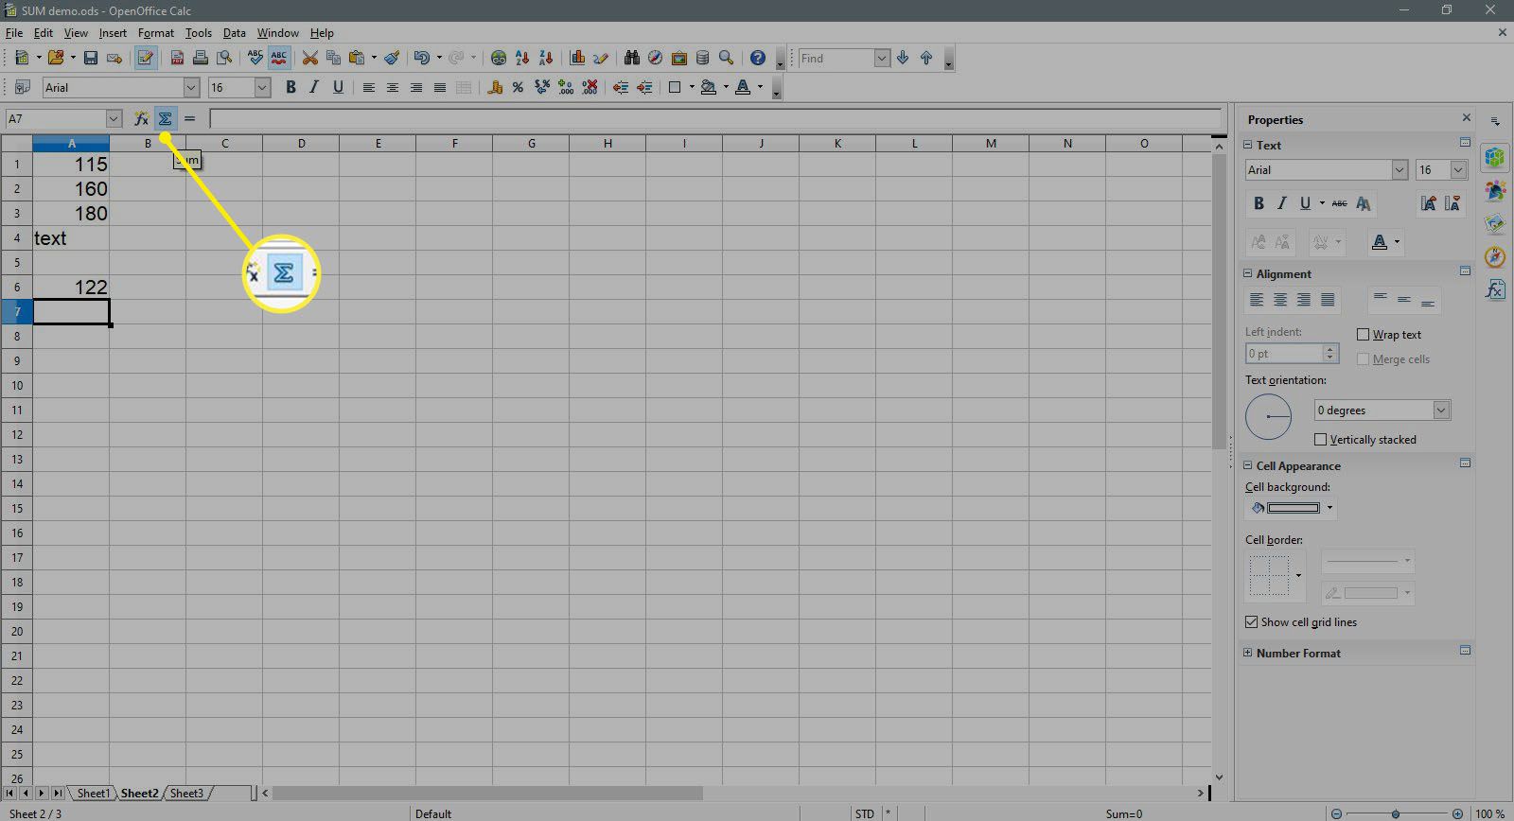The height and width of the screenshot is (821, 1514).
Task: Click the Function equals sign button
Action: [x=189, y=118]
